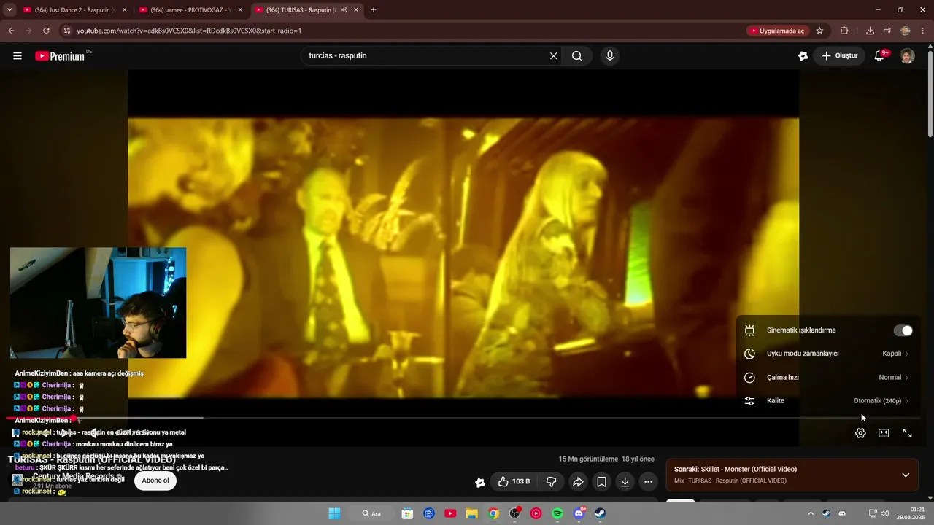Start voice search with the microphone
Screen dimensions: 934x525
point(610,56)
